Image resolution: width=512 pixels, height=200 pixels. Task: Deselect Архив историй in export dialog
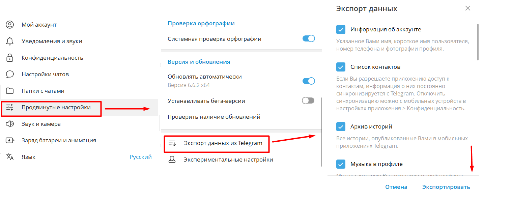[x=341, y=126]
